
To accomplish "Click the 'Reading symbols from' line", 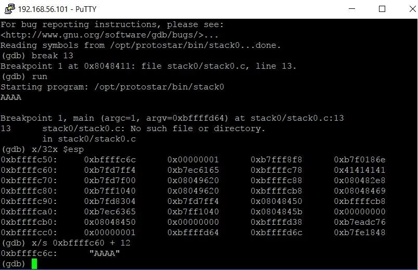I will tap(141, 45).
